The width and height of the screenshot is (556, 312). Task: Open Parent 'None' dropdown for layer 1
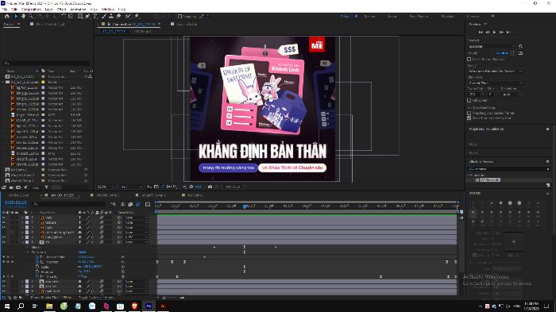[136, 218]
